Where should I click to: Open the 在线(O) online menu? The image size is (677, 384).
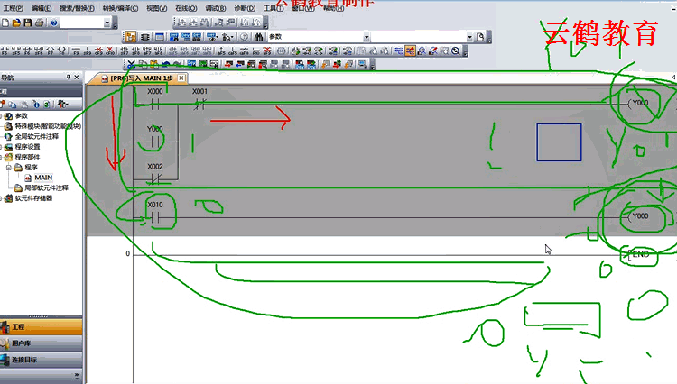click(186, 8)
